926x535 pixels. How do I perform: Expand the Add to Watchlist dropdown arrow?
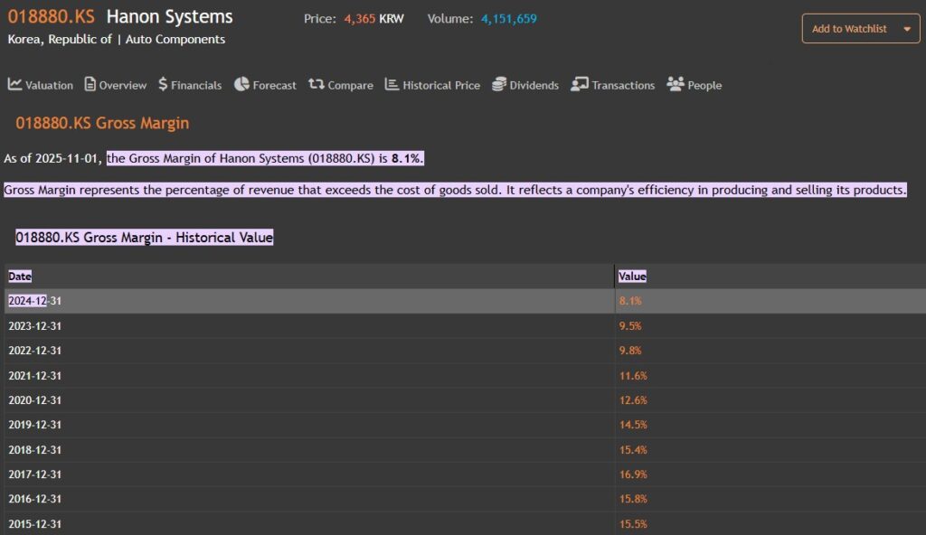[x=906, y=29]
